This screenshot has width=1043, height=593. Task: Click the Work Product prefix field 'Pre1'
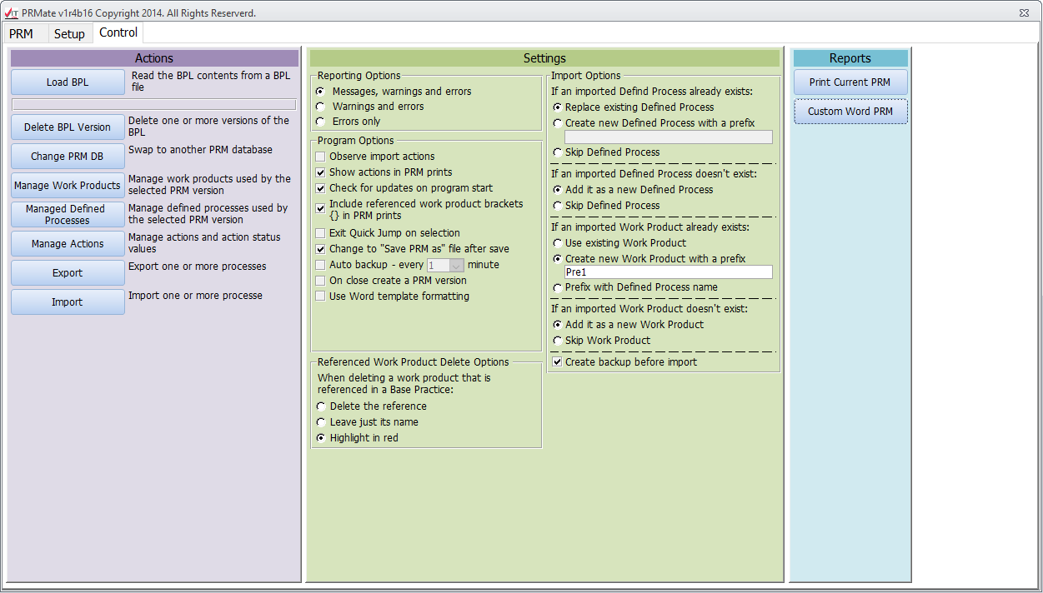click(x=669, y=272)
